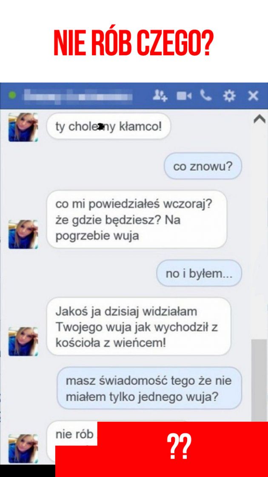Click avatar beside 'ty cholerny kłamco!' message

[23, 127]
